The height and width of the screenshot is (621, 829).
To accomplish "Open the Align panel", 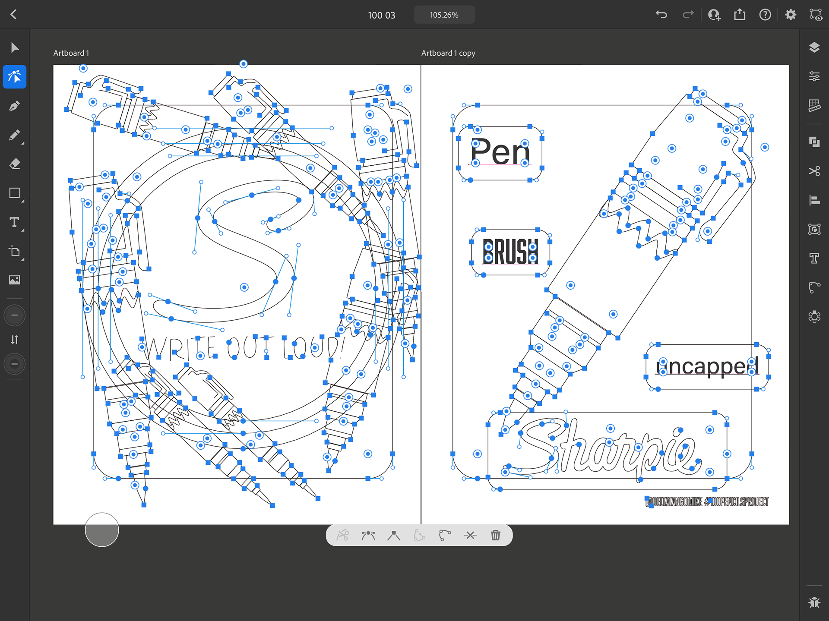I will click(x=814, y=200).
